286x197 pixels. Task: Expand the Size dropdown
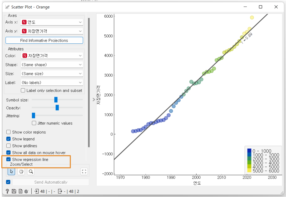[52, 73]
